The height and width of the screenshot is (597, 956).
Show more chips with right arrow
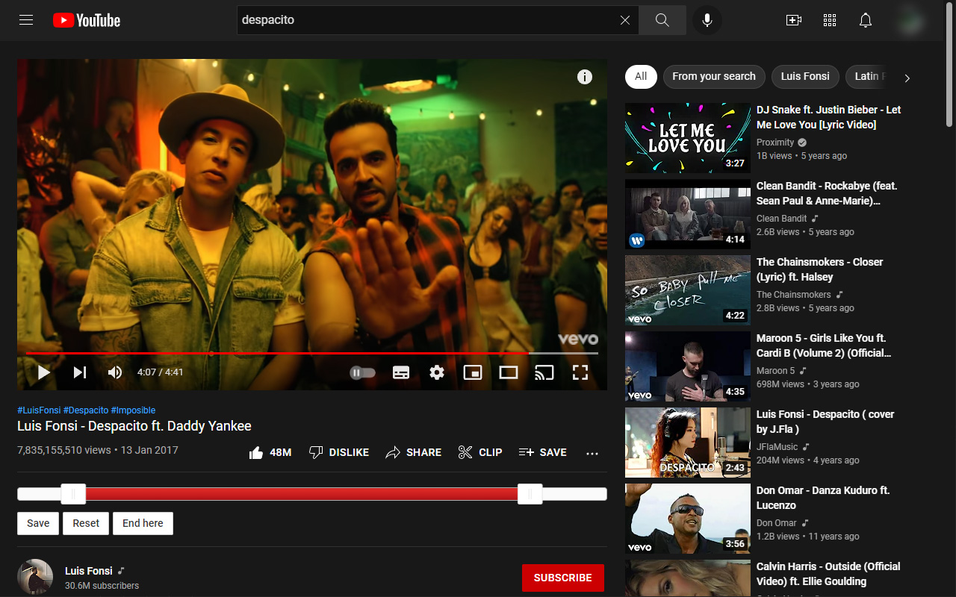pyautogui.click(x=907, y=78)
